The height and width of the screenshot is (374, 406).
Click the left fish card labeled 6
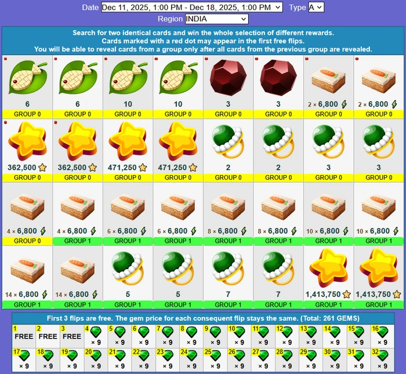click(27, 87)
